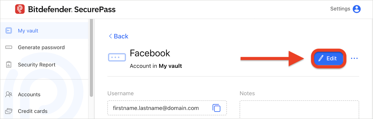This screenshot has height=119, width=373.
Task: Open the three-dot more options menu
Action: point(354,58)
